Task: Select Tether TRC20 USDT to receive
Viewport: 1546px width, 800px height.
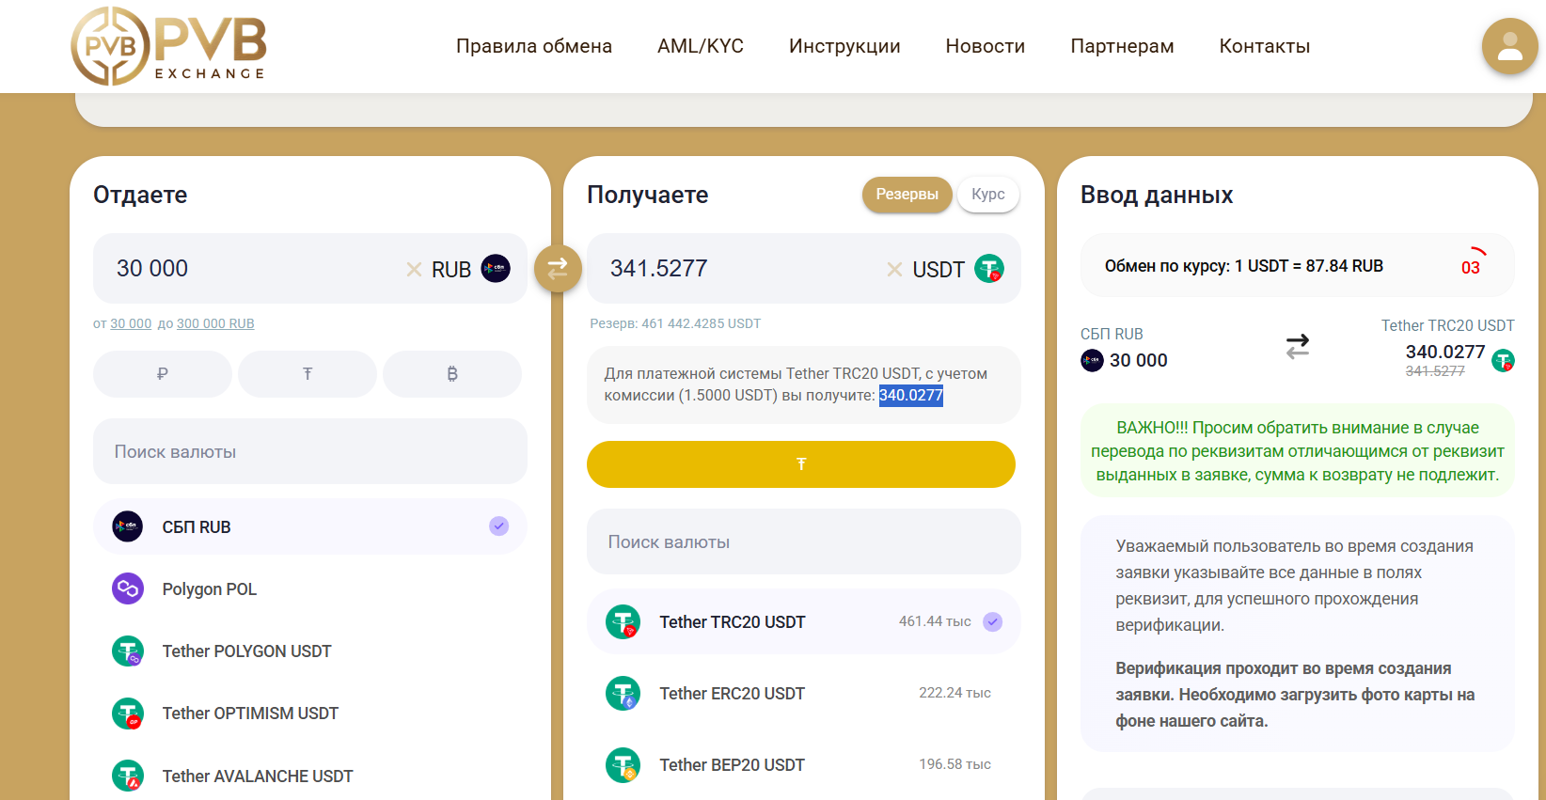Action: tap(804, 621)
